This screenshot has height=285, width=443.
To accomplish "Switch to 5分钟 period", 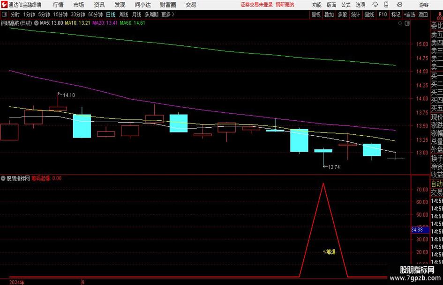I will [x=44, y=15].
